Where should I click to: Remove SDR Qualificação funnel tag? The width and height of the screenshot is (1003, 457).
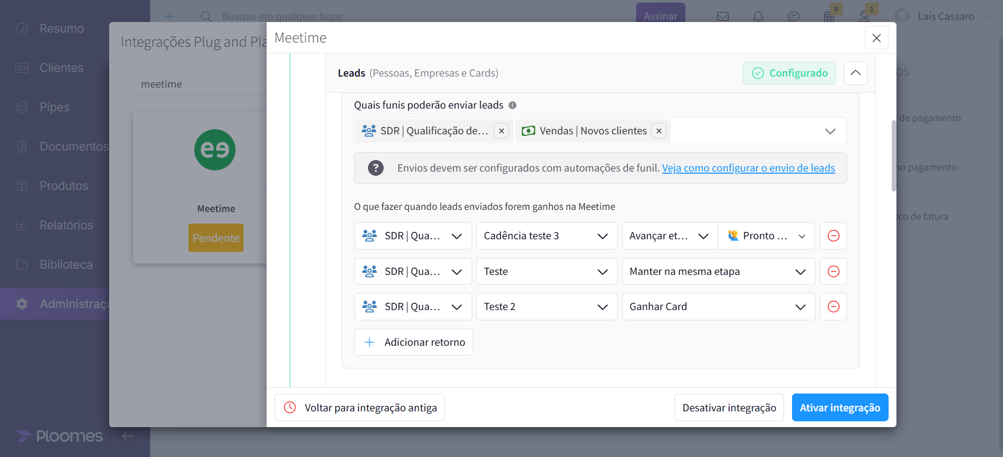click(501, 131)
